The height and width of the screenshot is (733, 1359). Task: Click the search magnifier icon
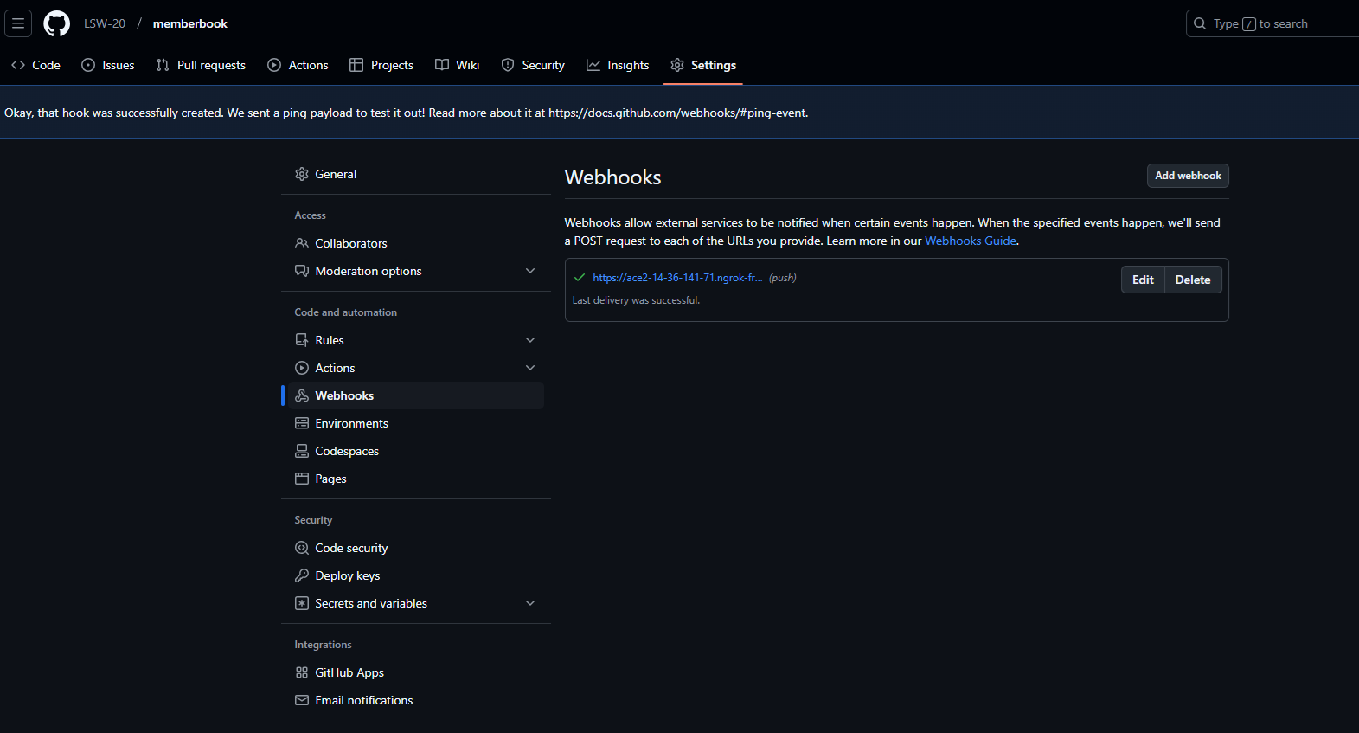click(x=1200, y=23)
